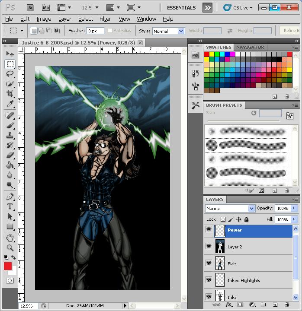Toggle lock image pixels
The height and width of the screenshot is (311, 302).
point(231,219)
